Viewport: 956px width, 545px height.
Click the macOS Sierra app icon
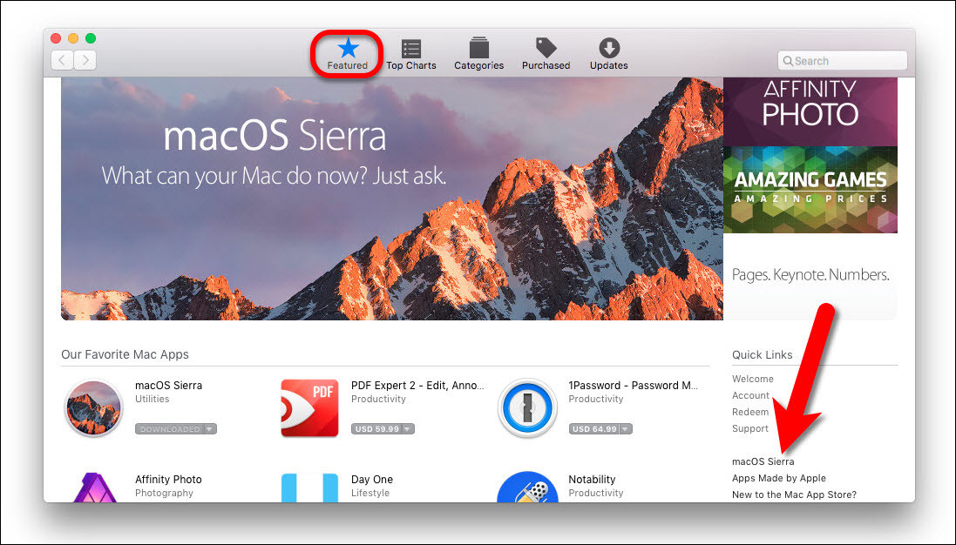(x=93, y=407)
